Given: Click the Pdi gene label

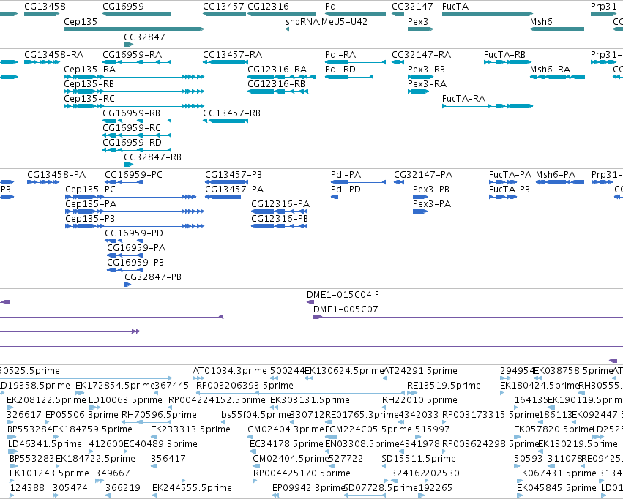Looking at the screenshot, I should pos(332,7).
